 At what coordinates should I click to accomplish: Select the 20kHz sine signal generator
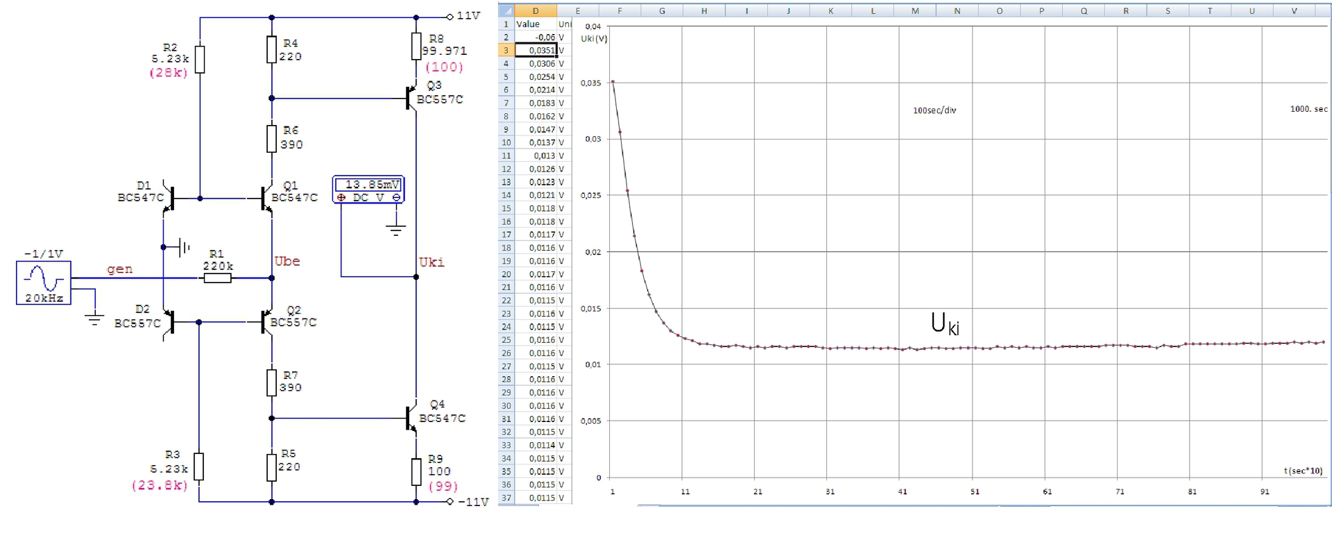pos(44,283)
